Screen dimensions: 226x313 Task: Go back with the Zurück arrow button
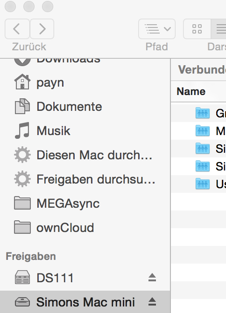(17, 29)
